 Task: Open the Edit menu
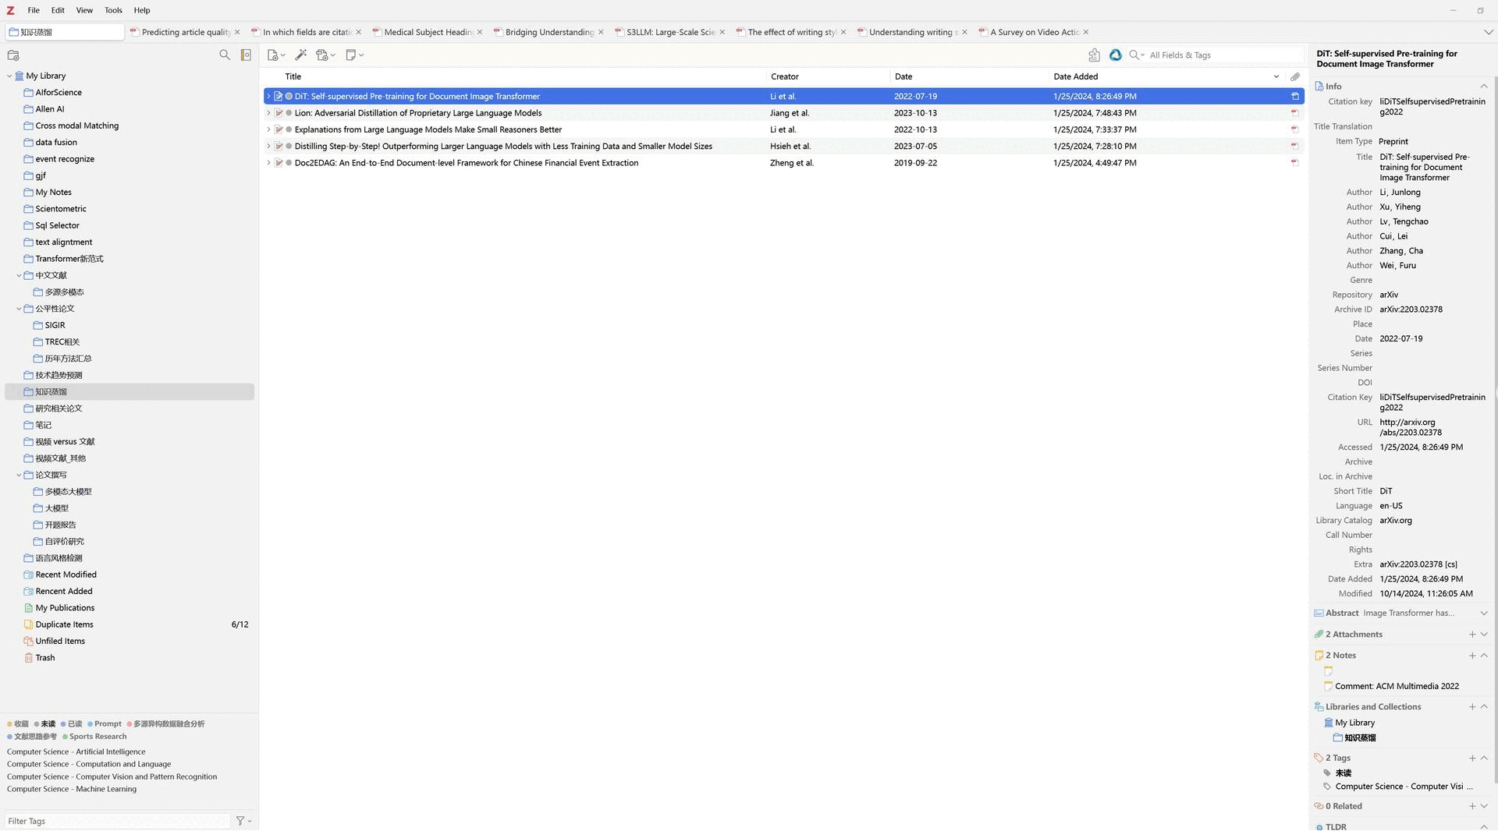point(58,11)
